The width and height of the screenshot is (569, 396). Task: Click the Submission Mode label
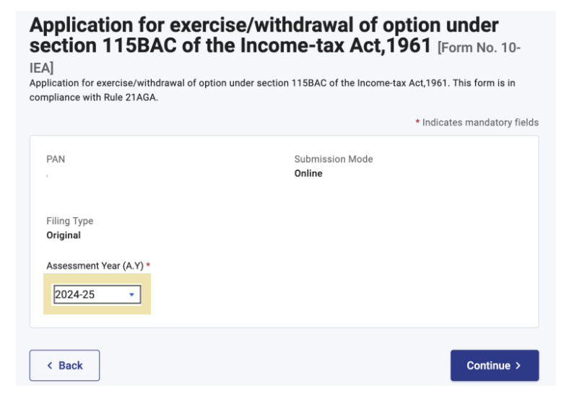[x=333, y=159]
